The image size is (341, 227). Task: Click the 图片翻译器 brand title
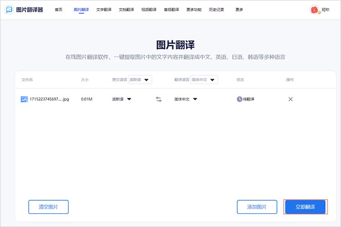click(30, 10)
